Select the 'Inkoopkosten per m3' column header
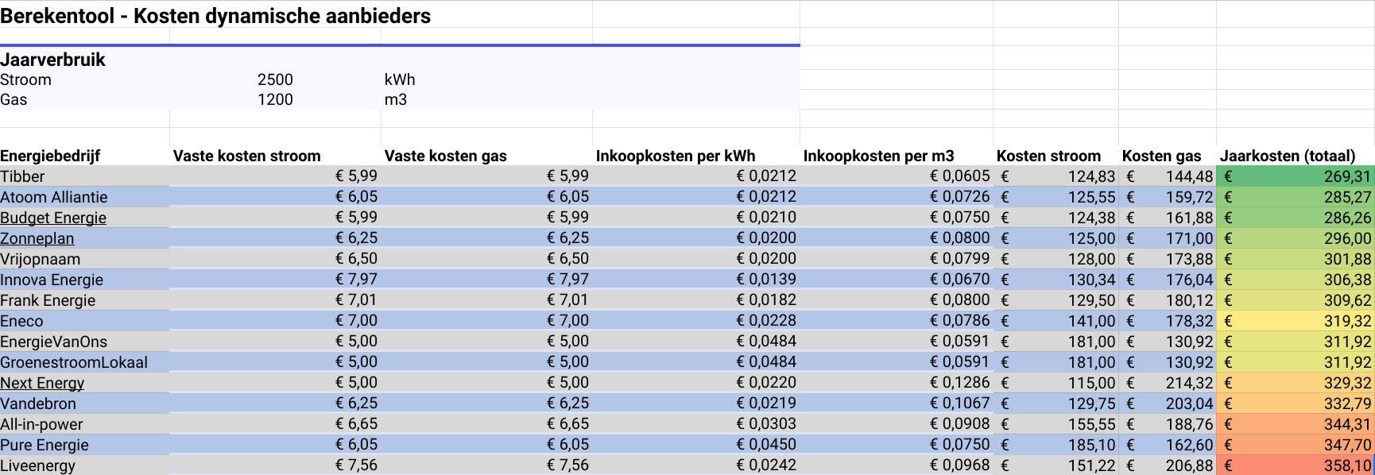Screen dimensions: 1375x475 tap(878, 156)
